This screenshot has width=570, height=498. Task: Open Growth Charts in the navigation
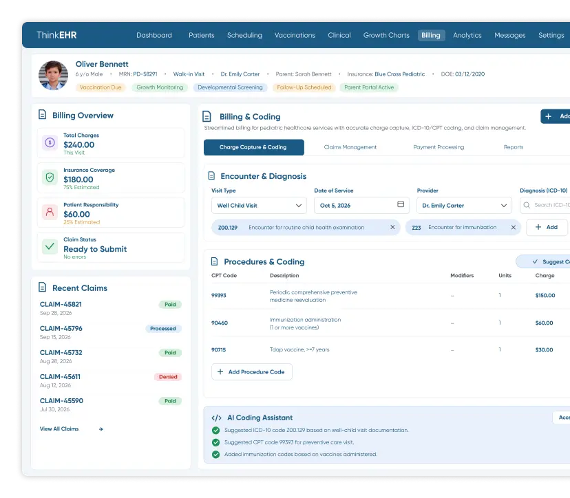386,35
